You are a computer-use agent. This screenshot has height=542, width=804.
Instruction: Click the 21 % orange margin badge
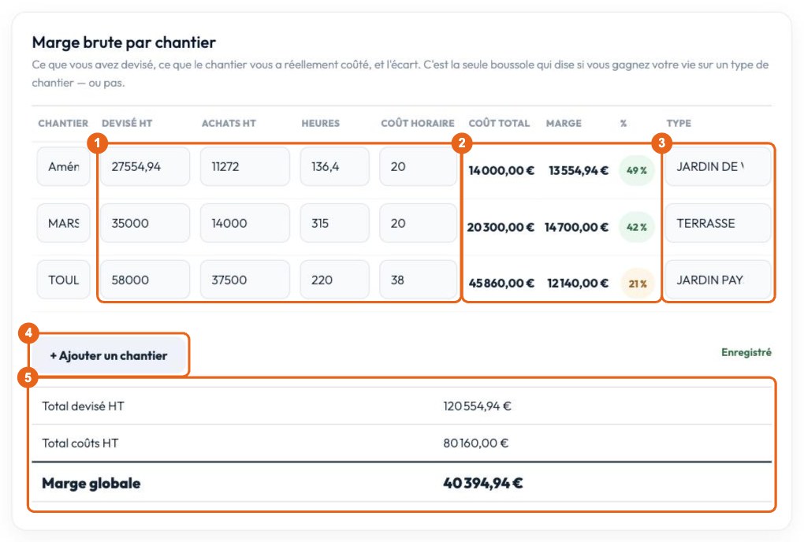pos(638,284)
